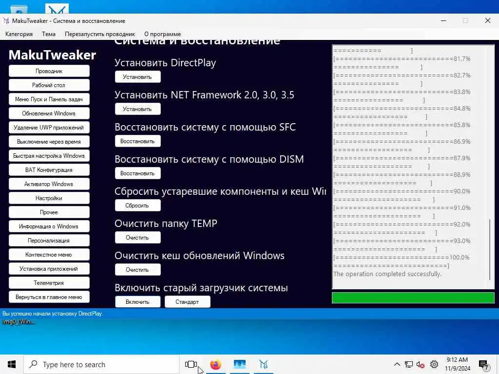The width and height of the screenshot is (499, 374).
Task: Click the output log scrollbar thumb
Action: pos(490,249)
